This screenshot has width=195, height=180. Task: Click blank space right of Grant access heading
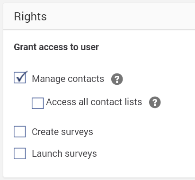tap(147, 47)
